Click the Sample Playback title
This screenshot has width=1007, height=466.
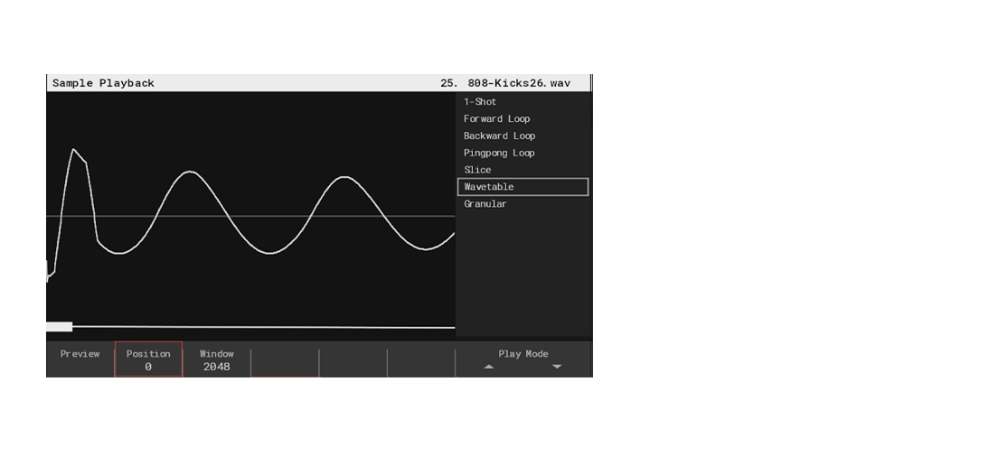pyautogui.click(x=103, y=83)
